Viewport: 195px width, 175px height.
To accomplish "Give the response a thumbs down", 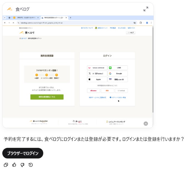I will tap(22, 165).
